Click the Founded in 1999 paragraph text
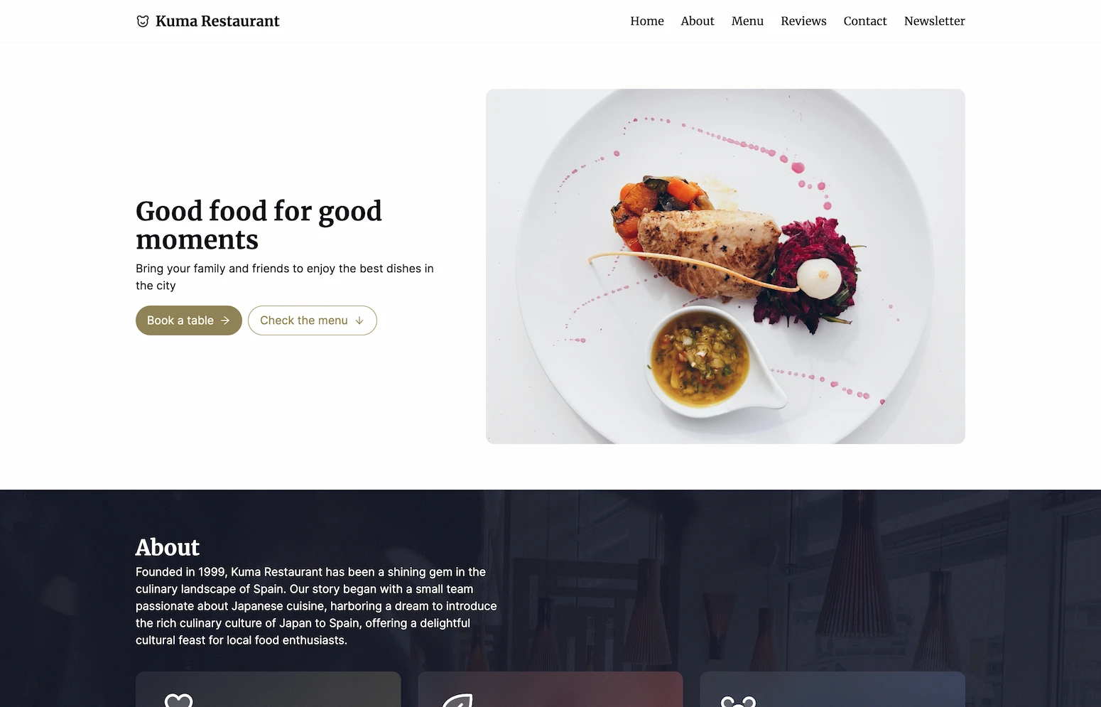This screenshot has width=1101, height=707. coord(316,606)
